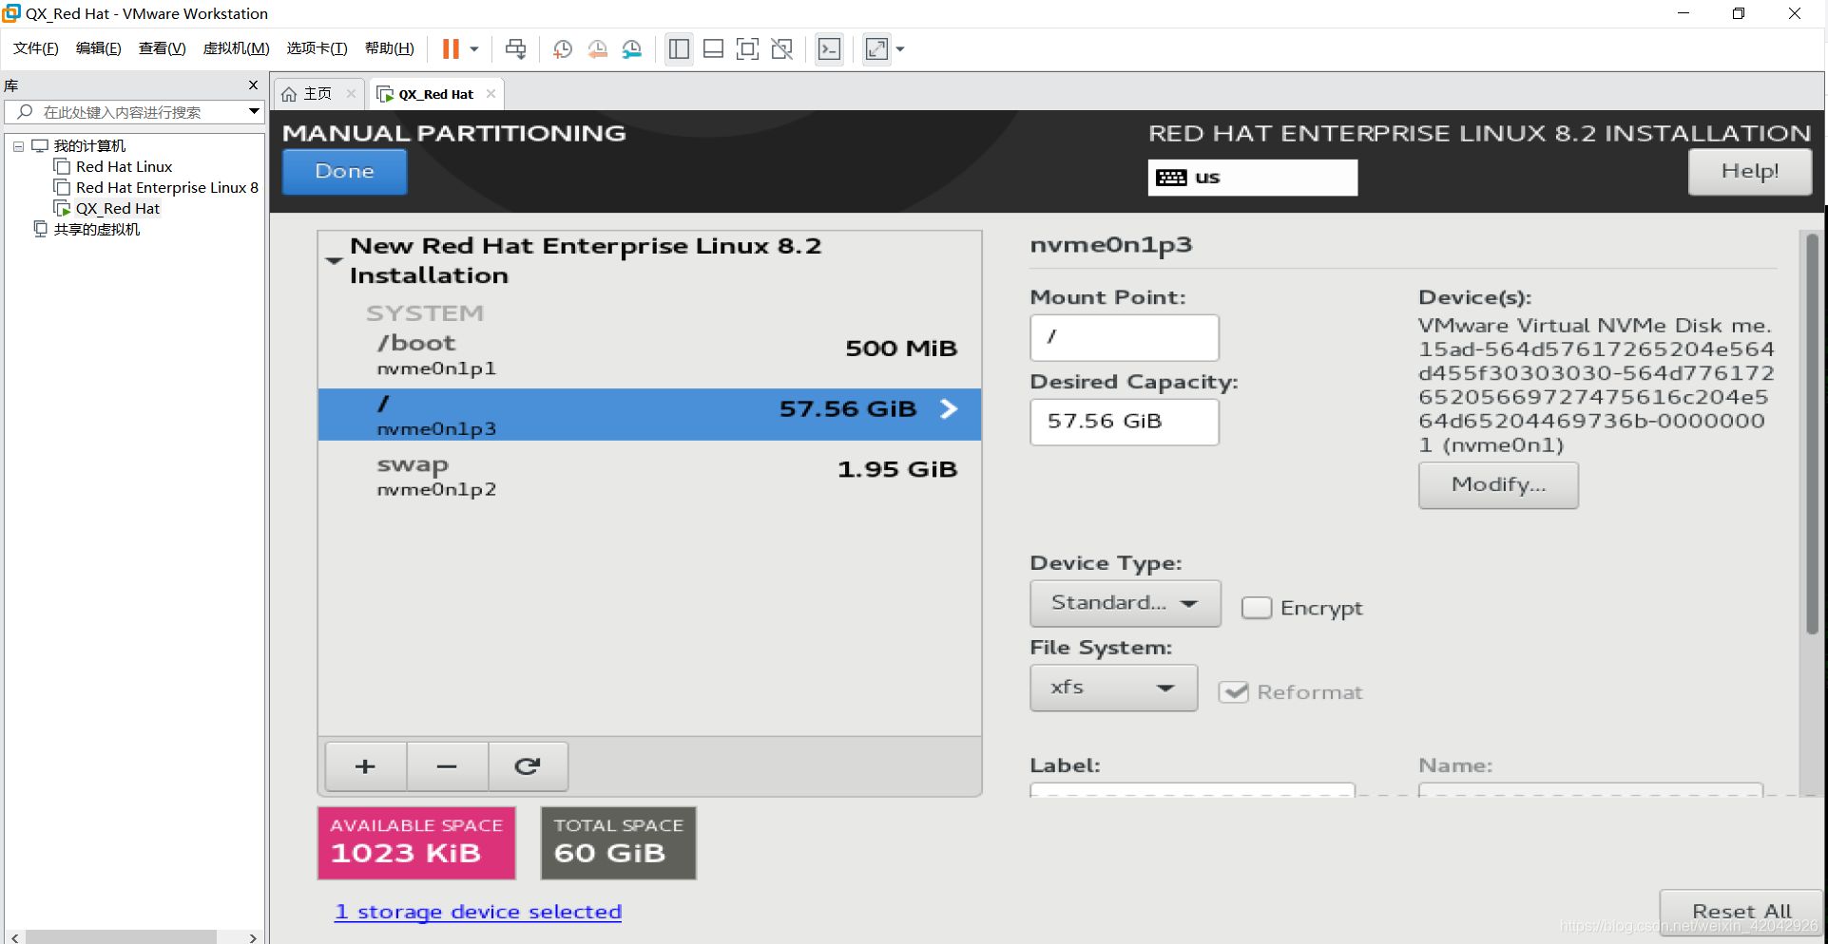Reload storage configuration from disk
Screen dimensions: 1828x944
528,766
